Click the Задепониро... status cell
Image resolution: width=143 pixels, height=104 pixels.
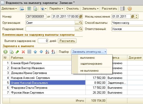click(x=117, y=83)
